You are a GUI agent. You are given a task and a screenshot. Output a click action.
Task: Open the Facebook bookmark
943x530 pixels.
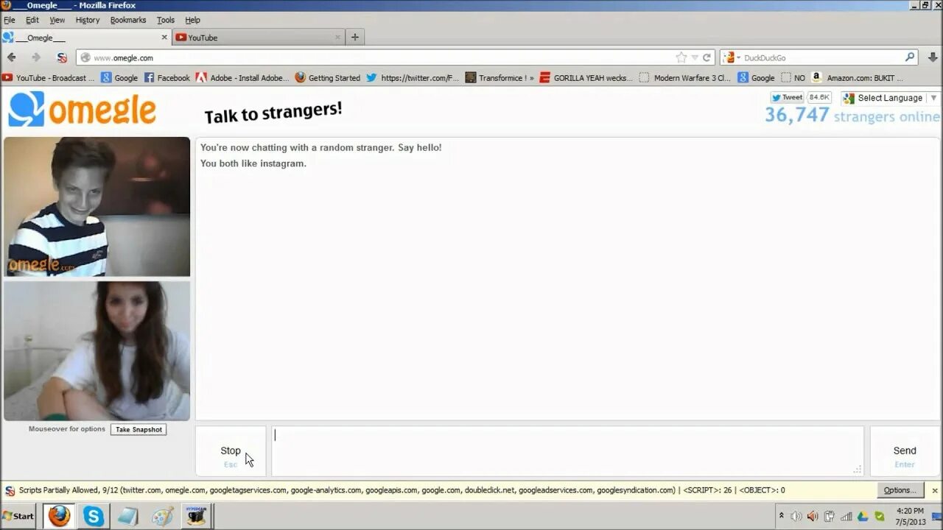point(167,77)
